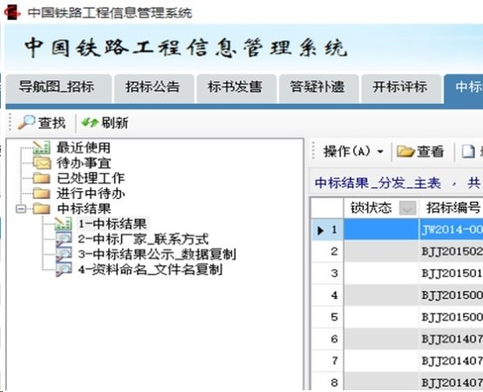Open the 标书发售 tab

click(x=235, y=87)
